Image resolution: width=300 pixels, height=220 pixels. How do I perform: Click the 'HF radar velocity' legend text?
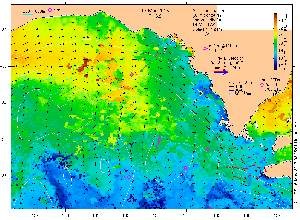tap(227, 58)
